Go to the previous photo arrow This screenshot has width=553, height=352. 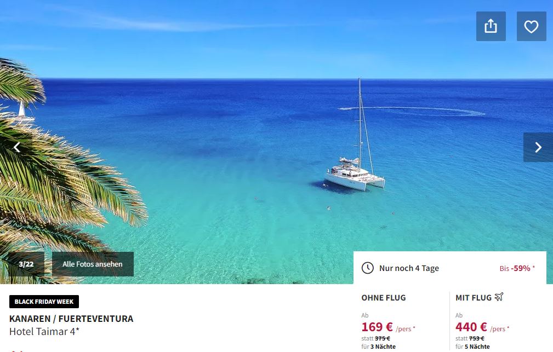[x=16, y=147]
